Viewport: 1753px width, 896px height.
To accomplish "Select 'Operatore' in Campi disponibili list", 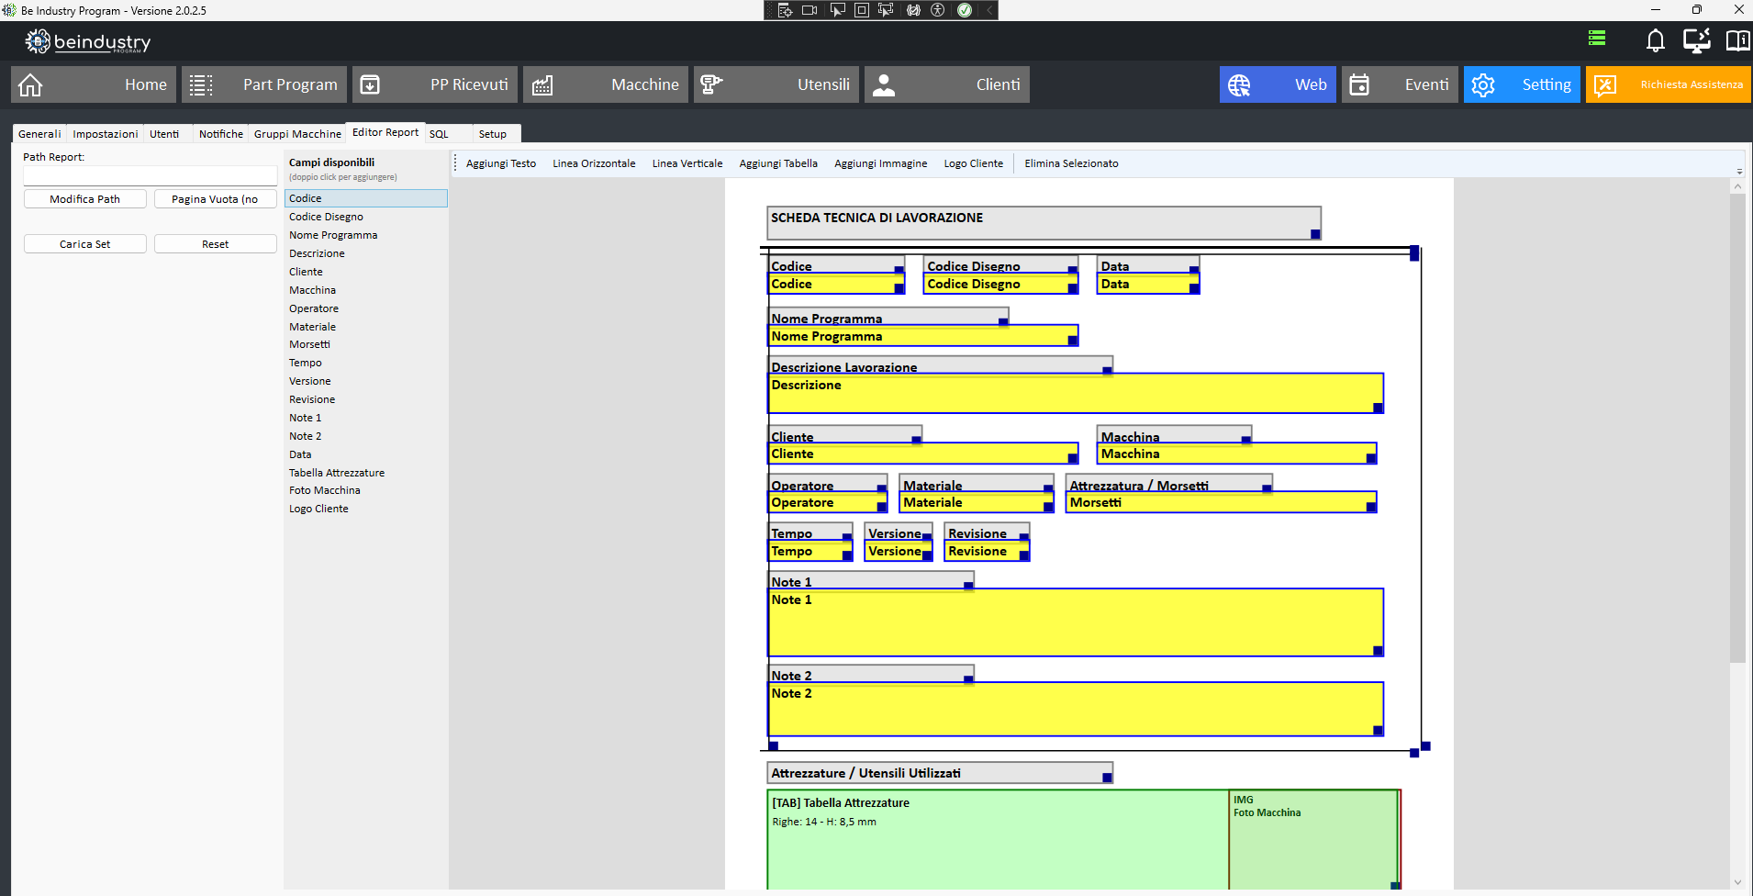I will click(x=366, y=308).
